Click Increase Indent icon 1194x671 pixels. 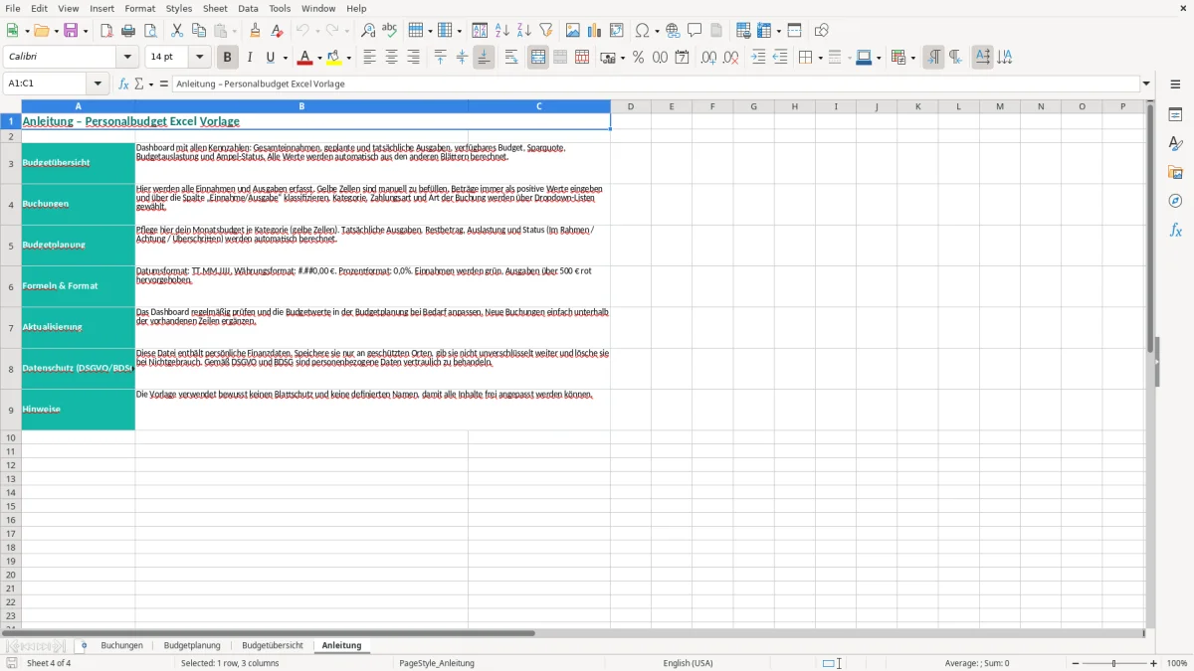pyautogui.click(x=758, y=58)
